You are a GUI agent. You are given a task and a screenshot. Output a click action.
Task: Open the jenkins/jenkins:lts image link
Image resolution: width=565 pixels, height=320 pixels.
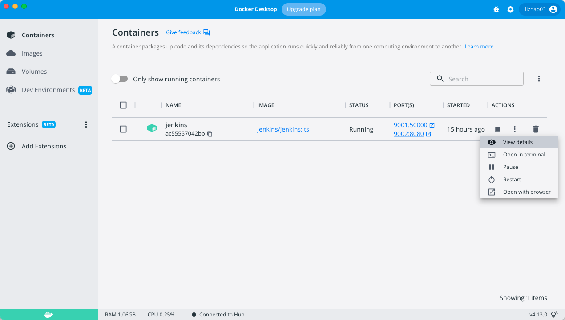pyautogui.click(x=283, y=129)
